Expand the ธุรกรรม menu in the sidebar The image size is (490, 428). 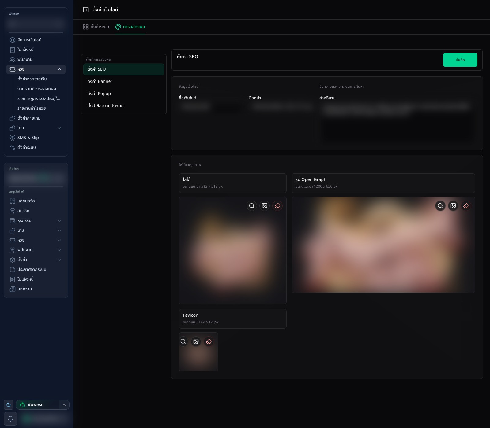click(x=36, y=220)
